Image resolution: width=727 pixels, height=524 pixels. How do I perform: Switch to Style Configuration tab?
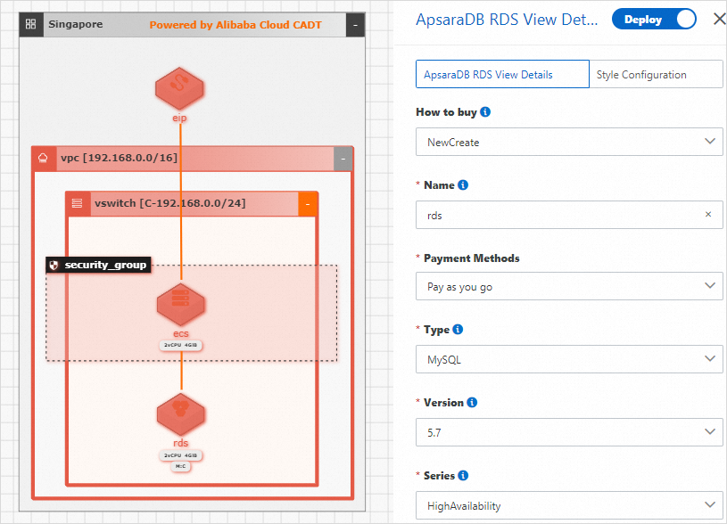(655, 75)
